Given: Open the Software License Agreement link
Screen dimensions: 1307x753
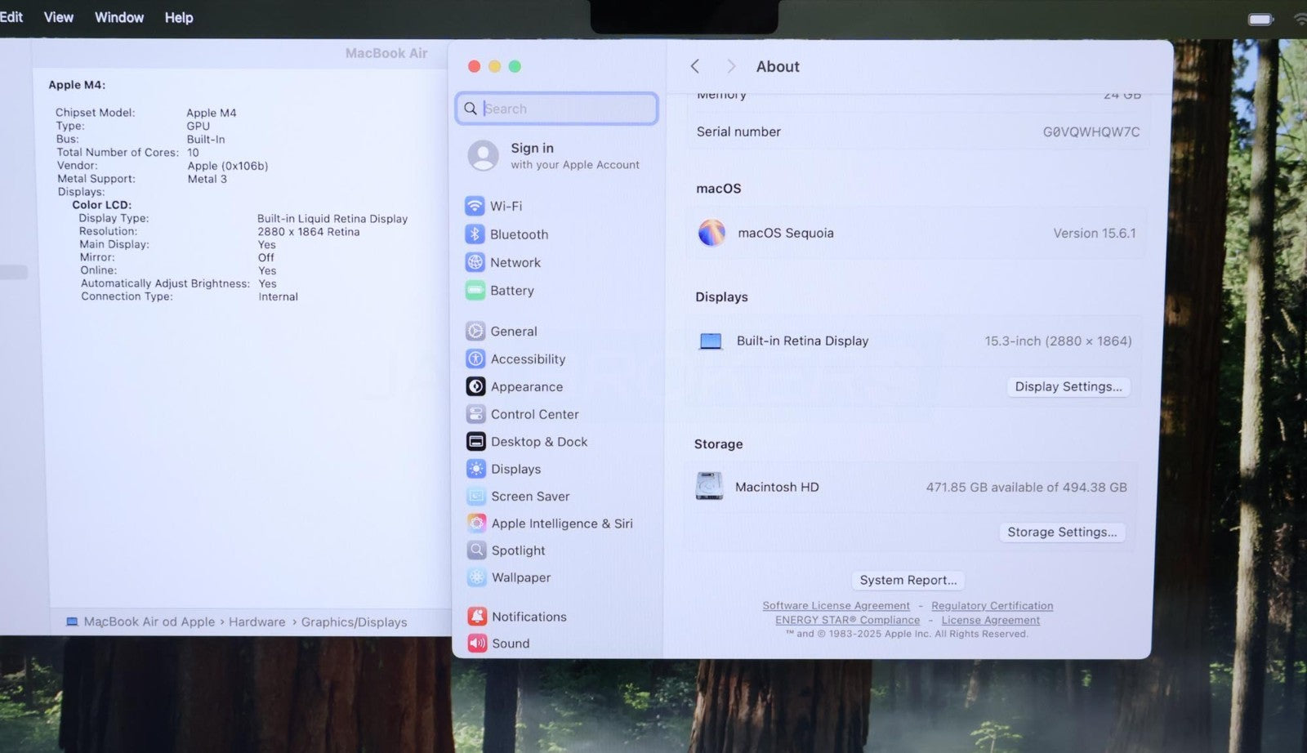Looking at the screenshot, I should click(836, 606).
